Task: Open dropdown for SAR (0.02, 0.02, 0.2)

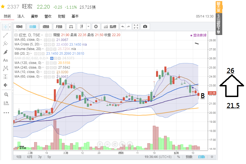Action: click(47, 58)
